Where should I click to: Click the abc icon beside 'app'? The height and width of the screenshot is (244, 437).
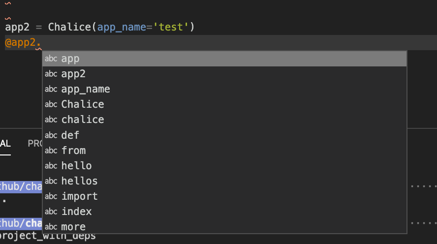click(x=51, y=59)
